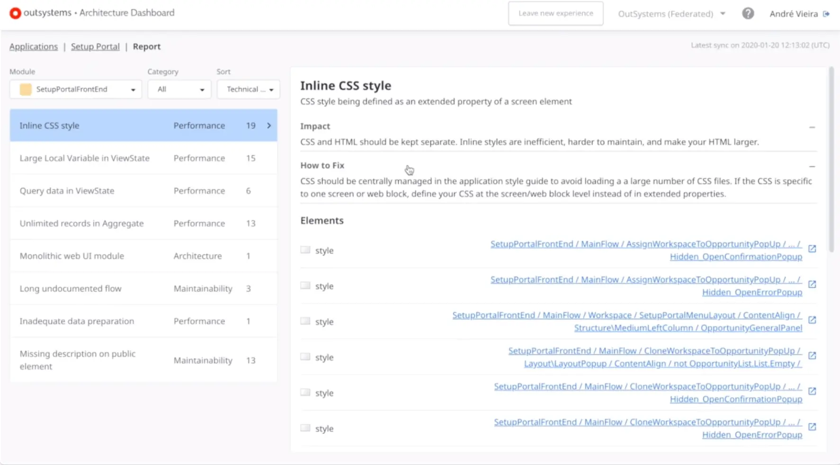Collapse the How to Fix section

point(812,166)
